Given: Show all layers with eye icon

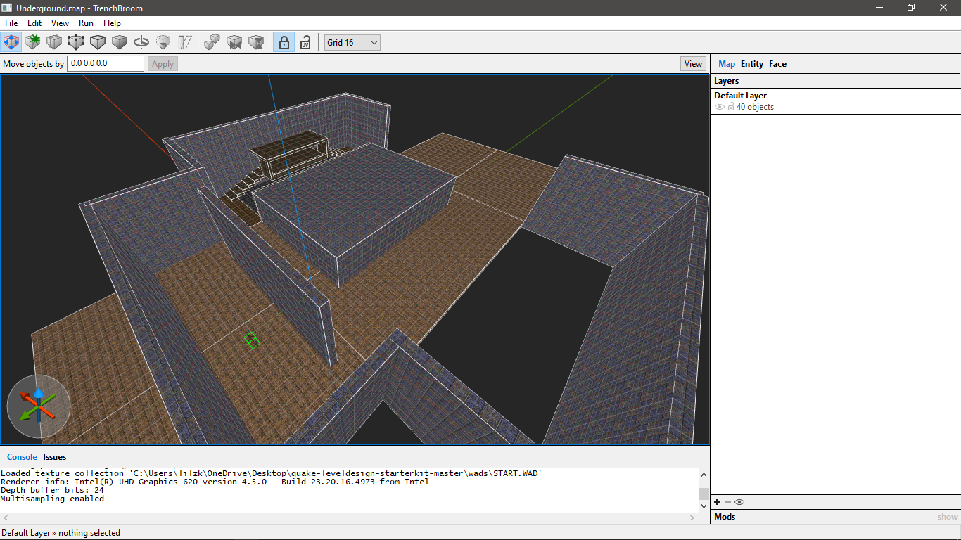Looking at the screenshot, I should [739, 502].
